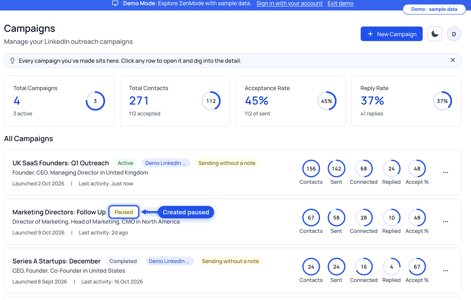Dismiss the campaign tip banner

click(x=453, y=60)
